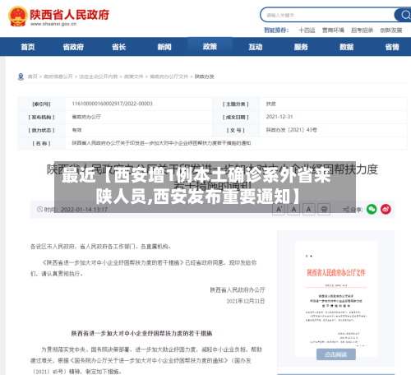This screenshot has width=411, height=375.
Task: Share via the green WeChat icon
Action: coord(372,210)
